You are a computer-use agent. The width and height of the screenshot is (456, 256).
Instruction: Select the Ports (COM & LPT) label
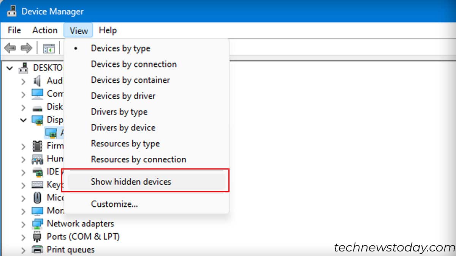(83, 237)
